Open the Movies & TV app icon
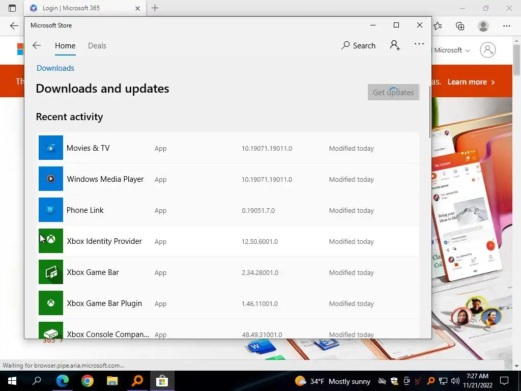 51,148
